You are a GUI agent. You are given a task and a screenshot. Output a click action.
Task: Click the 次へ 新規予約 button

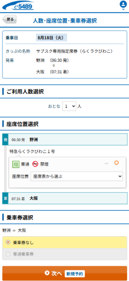[65, 273]
